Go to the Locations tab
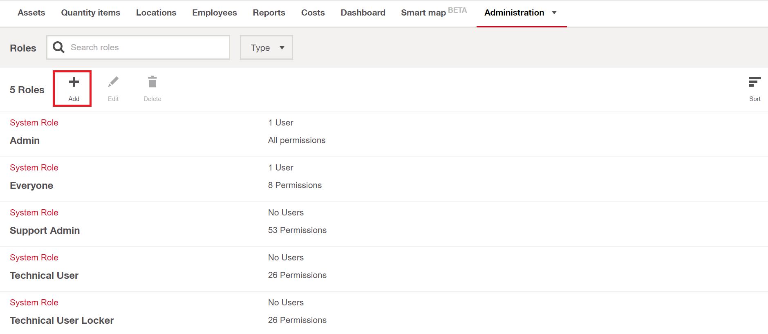 (x=156, y=13)
